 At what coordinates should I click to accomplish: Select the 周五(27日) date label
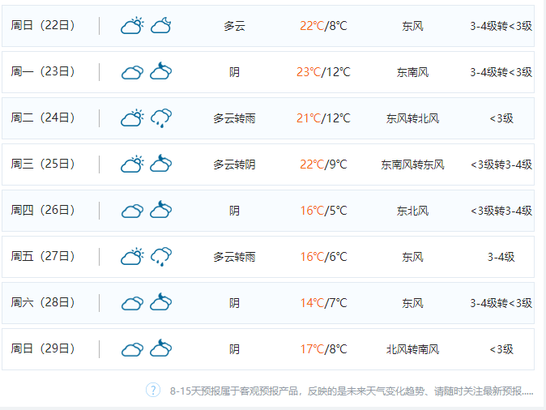(43, 256)
